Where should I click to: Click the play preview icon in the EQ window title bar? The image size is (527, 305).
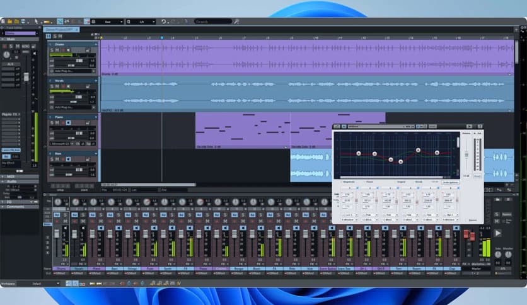point(470,126)
